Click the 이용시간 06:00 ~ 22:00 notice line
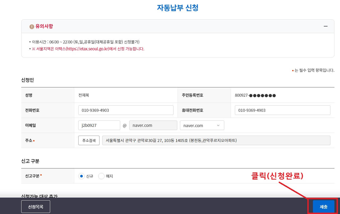Viewport: 340px width, 214px height. click(x=86, y=42)
